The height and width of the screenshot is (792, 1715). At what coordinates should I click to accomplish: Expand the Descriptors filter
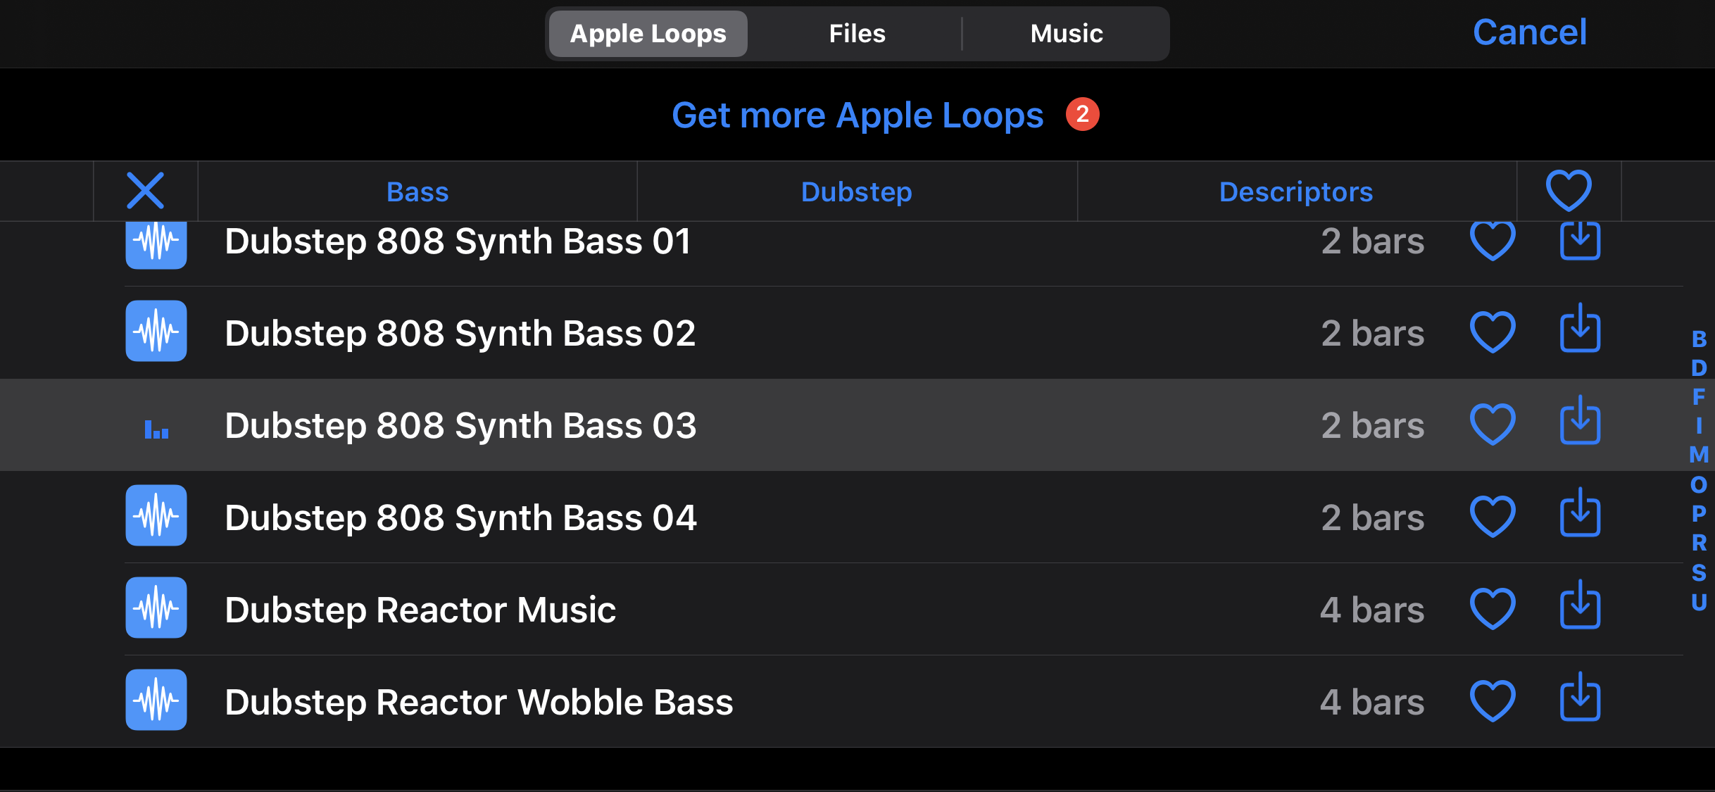point(1296,192)
